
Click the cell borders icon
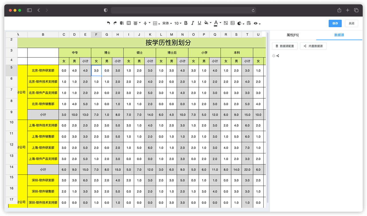coord(155,23)
